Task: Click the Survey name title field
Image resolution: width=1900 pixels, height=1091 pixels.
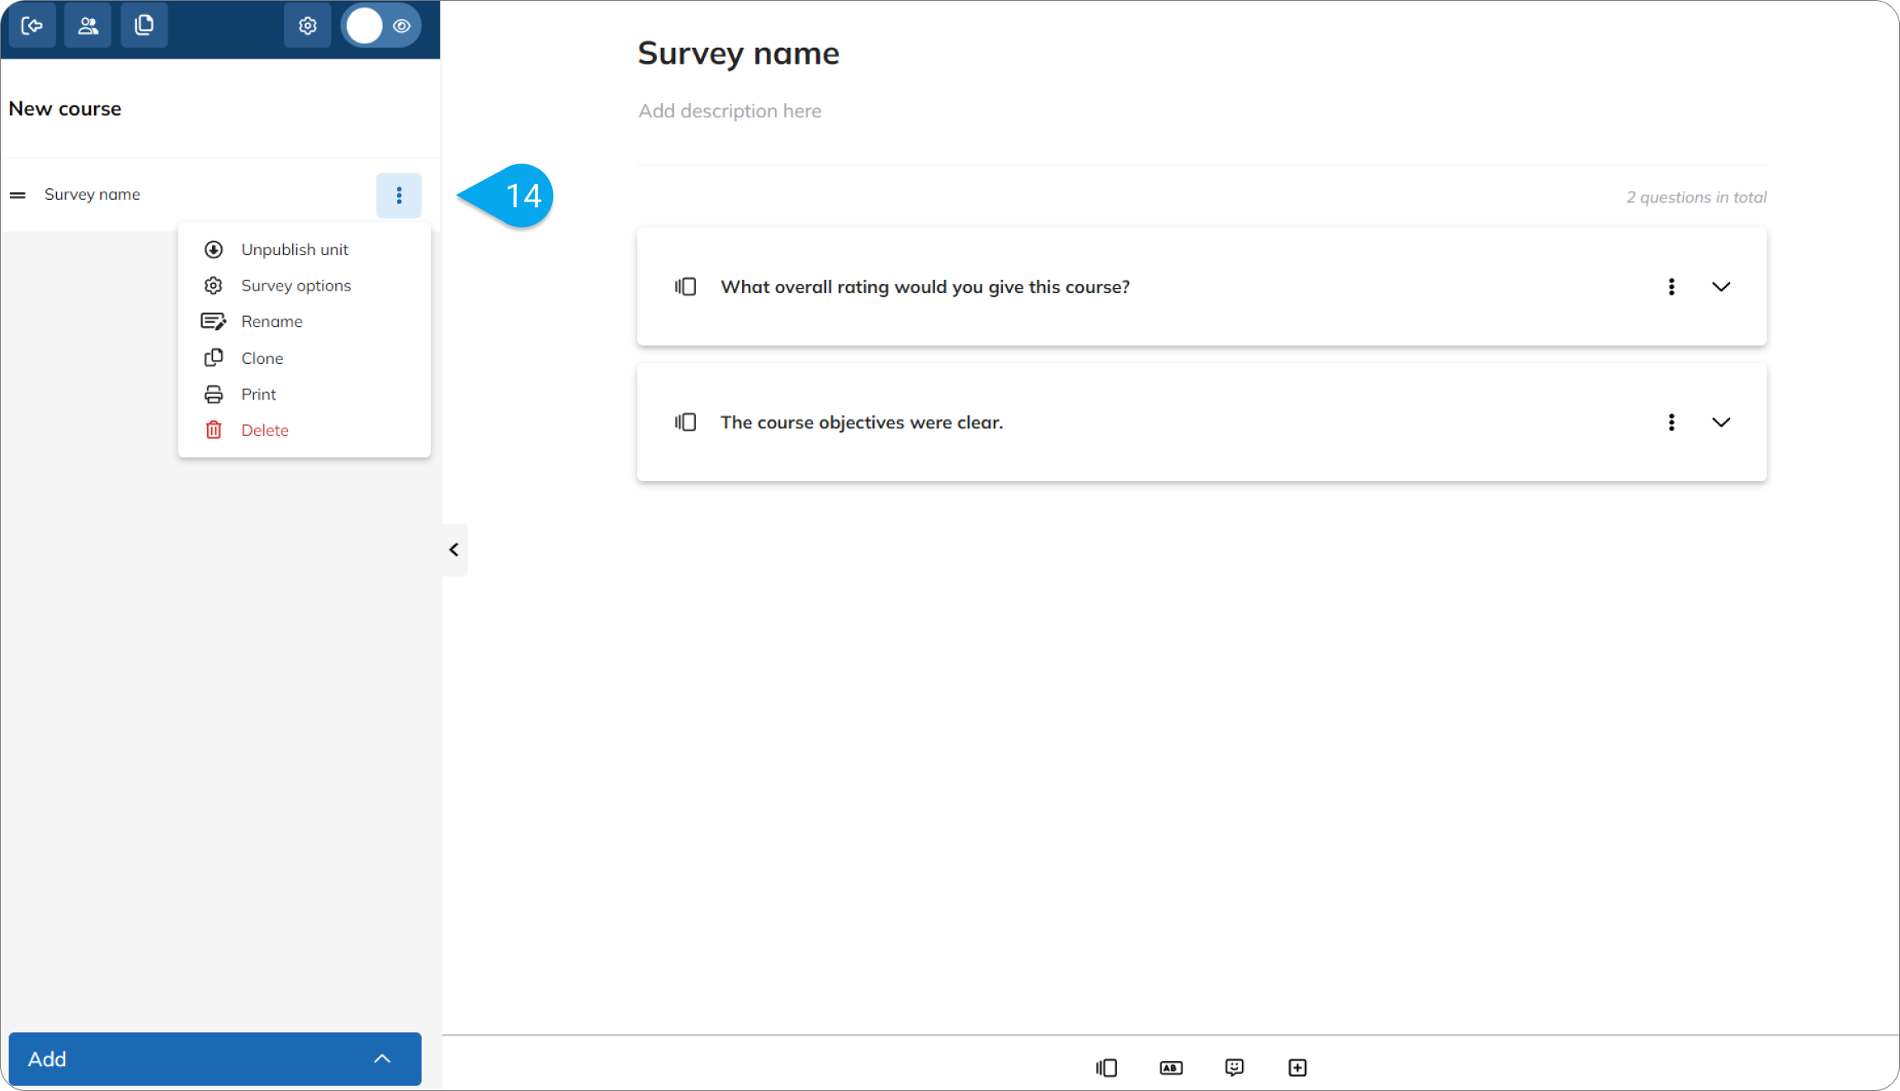Action: coord(739,53)
